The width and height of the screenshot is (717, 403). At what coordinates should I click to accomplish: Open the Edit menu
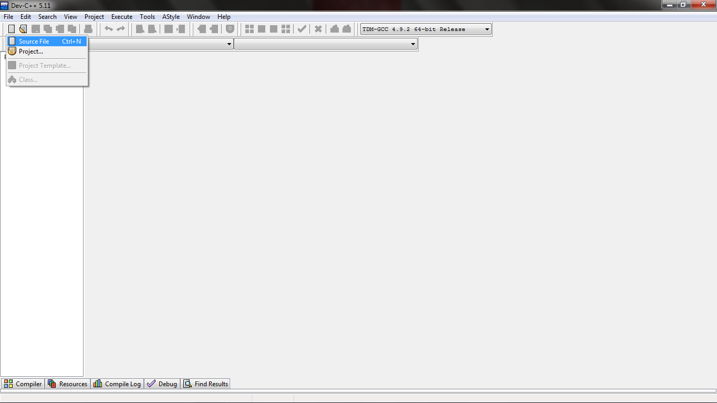[26, 17]
